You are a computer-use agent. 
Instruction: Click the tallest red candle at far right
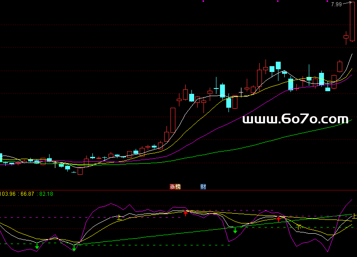(x=352, y=21)
